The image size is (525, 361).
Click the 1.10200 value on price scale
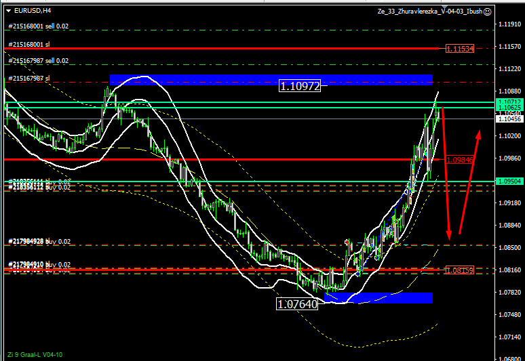tap(510, 135)
